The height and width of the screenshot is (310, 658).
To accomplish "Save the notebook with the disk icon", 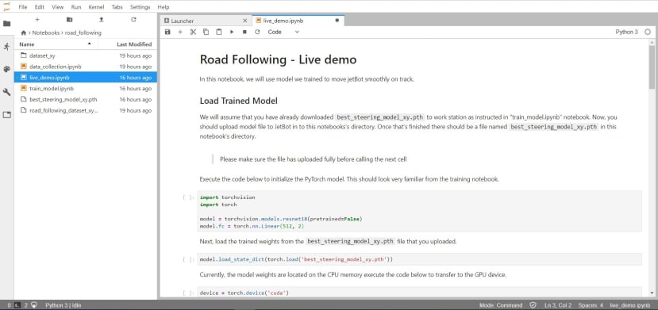I will [x=167, y=32].
